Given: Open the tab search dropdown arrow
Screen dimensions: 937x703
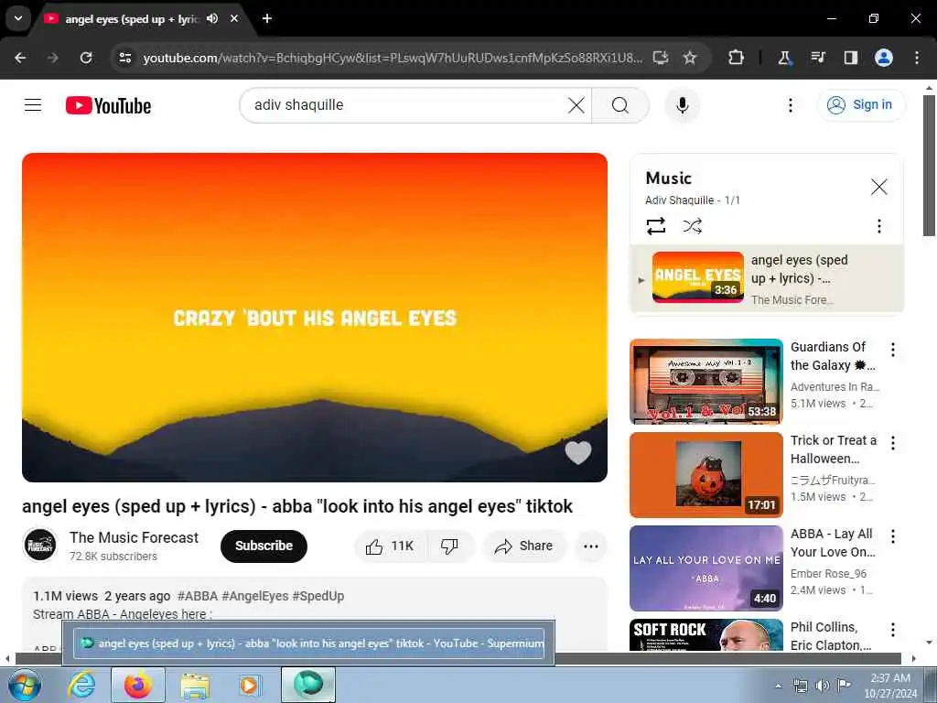Looking at the screenshot, I should tap(18, 18).
